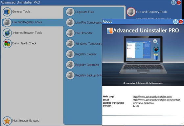
Task: Select File and Registry Tools category label
Action: point(27,22)
